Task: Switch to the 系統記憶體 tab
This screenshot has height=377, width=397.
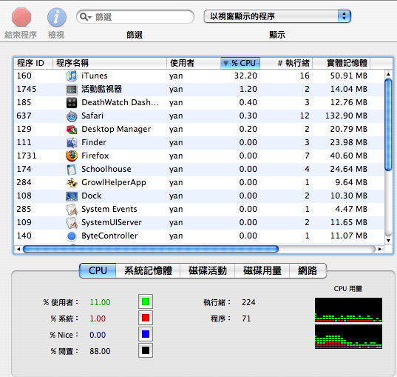Action: pyautogui.click(x=148, y=270)
